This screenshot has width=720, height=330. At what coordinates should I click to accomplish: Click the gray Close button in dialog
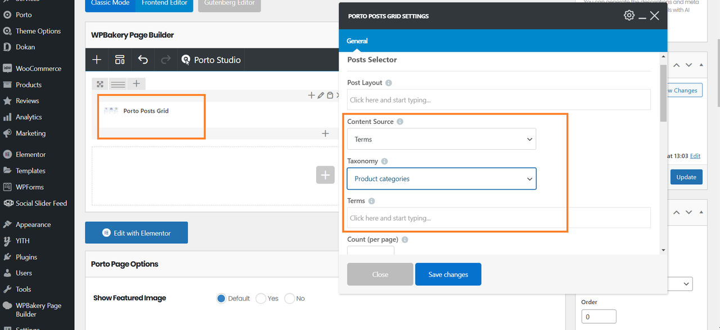click(x=380, y=274)
